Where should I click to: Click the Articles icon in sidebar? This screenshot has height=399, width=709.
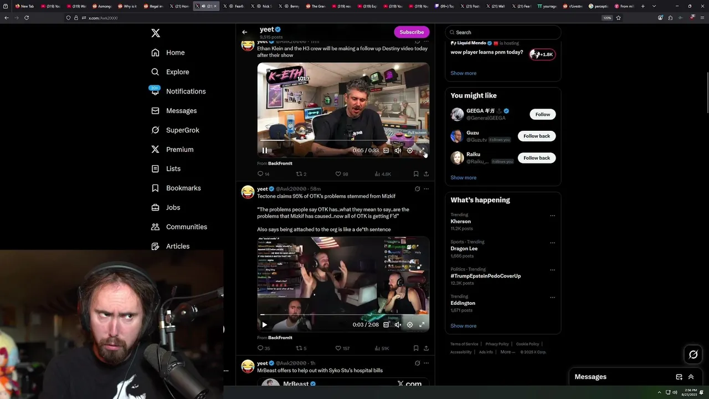click(x=155, y=246)
